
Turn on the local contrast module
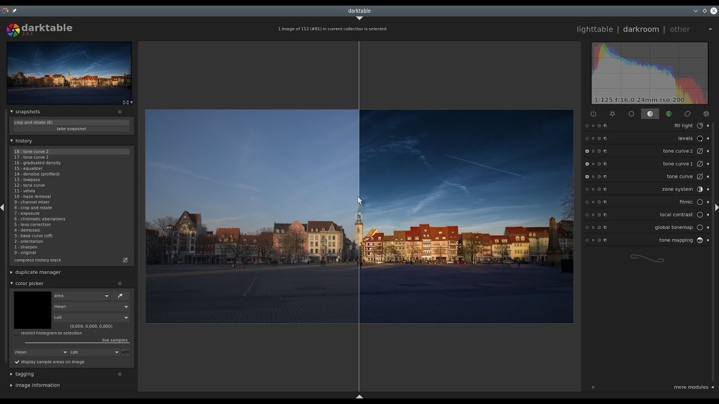pos(587,214)
